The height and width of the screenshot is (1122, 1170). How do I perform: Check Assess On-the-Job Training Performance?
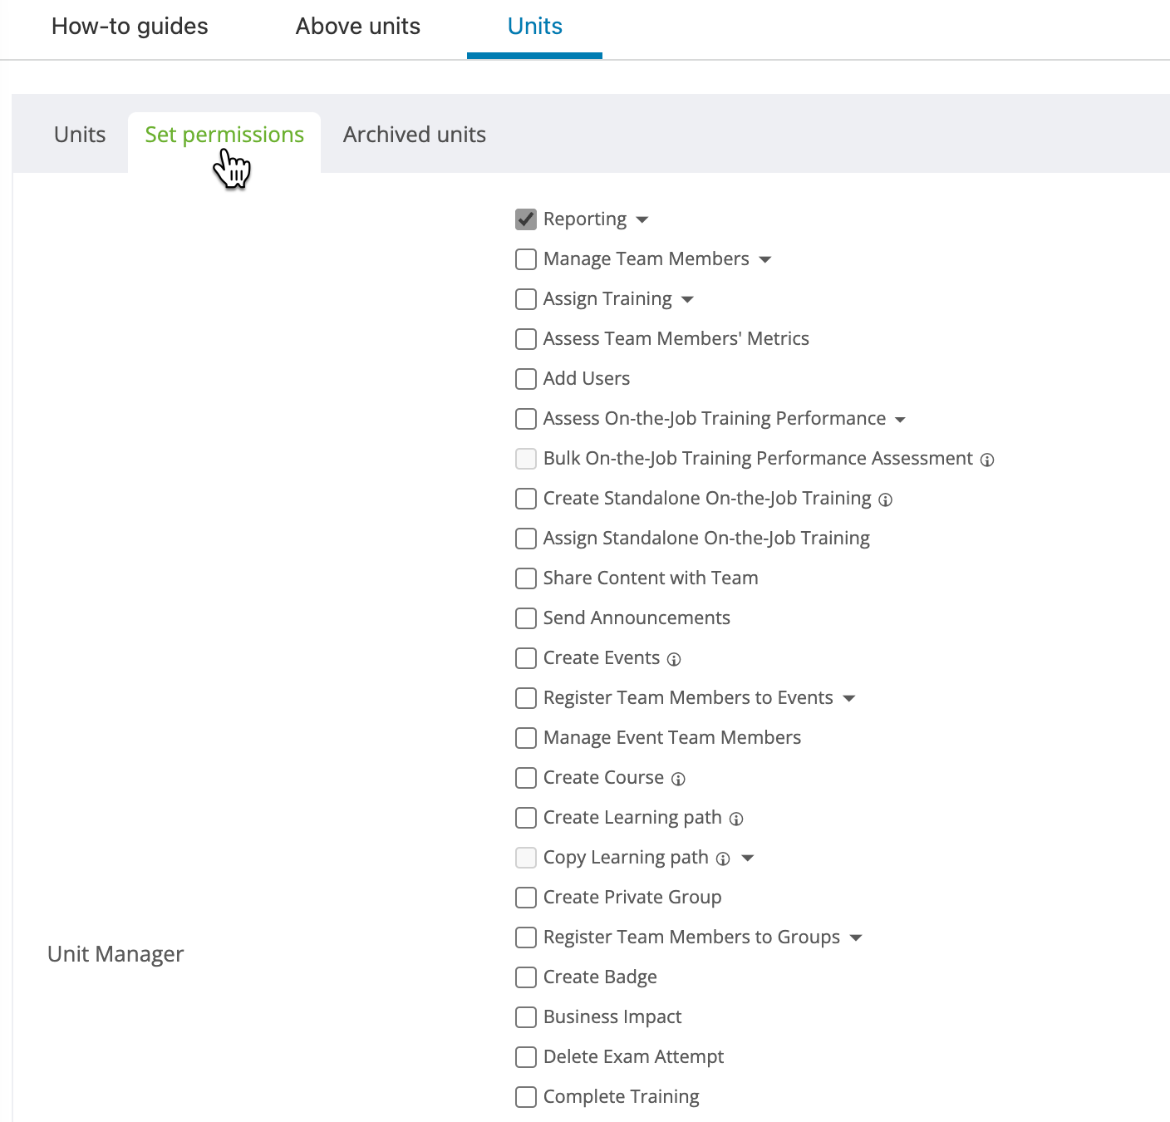point(526,419)
